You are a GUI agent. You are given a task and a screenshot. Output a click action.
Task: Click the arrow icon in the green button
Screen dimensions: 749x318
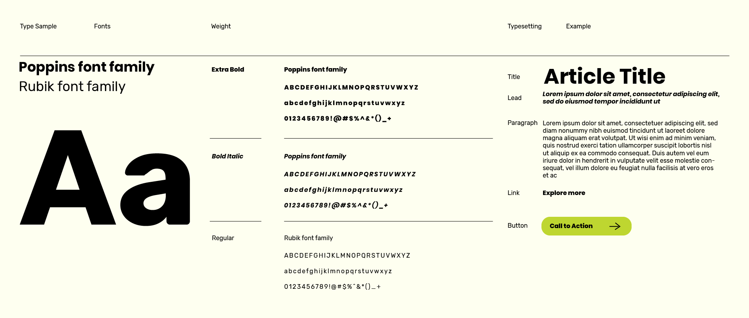pos(615,226)
